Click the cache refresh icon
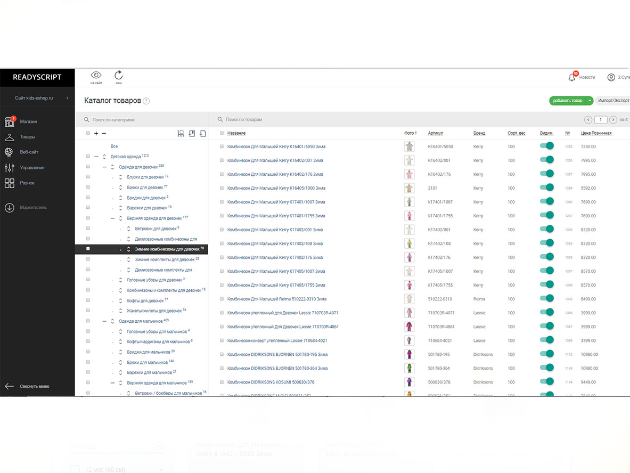The image size is (630, 473). click(x=118, y=76)
